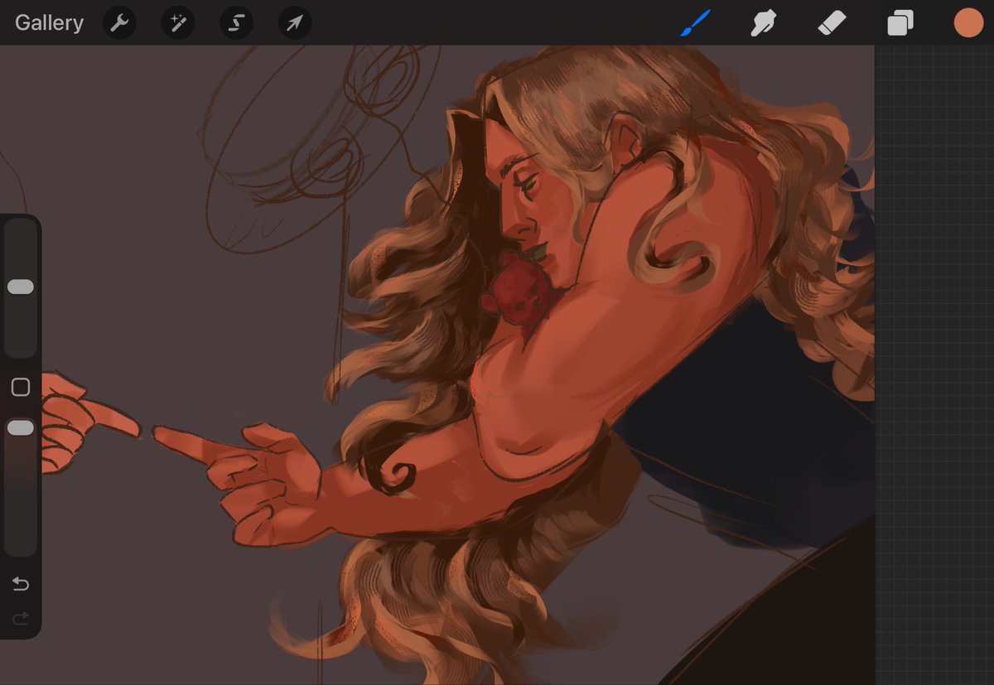Open the active color swatch
The height and width of the screenshot is (685, 994).
tap(968, 23)
